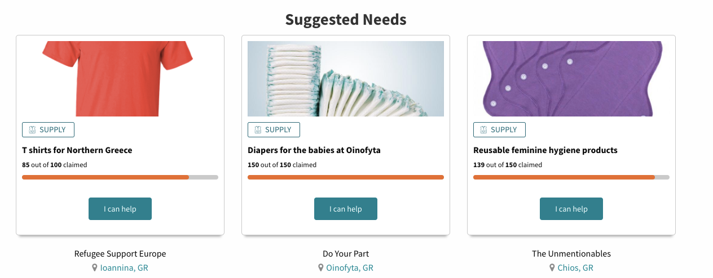Click the map pin icon beside Ioannina, GR

tap(95, 268)
